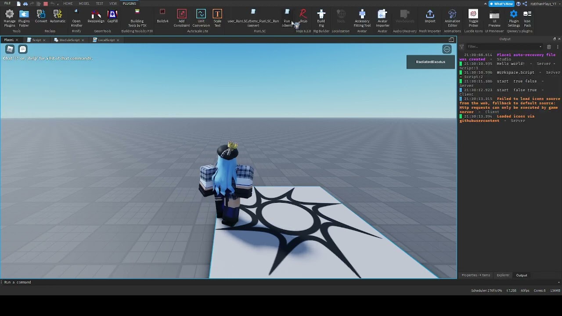The image size is (562, 316).
Task: Toggle the Lucide icon Picker
Action: (x=473, y=18)
